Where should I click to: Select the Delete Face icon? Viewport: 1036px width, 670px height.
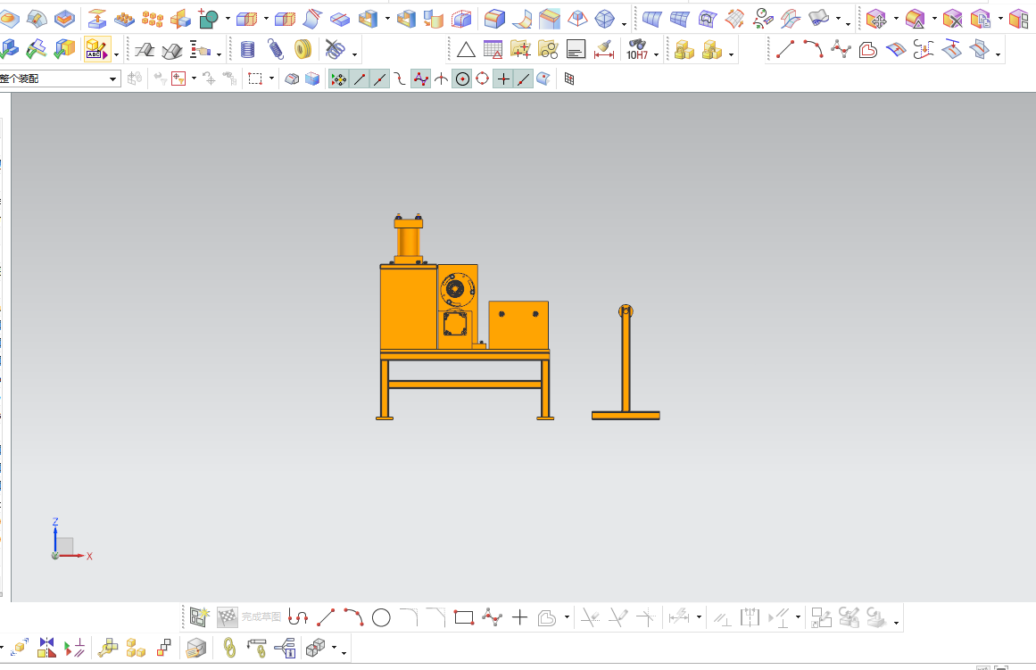pos(952,19)
